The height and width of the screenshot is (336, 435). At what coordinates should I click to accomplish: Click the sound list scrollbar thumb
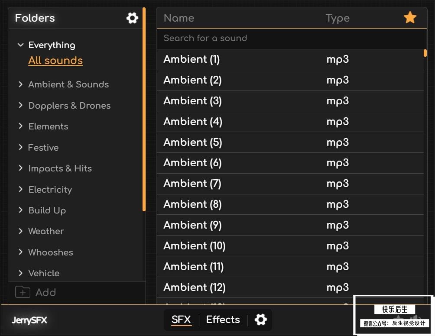tap(425, 53)
